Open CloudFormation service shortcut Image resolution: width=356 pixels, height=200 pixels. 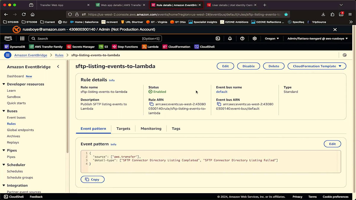[176, 47]
